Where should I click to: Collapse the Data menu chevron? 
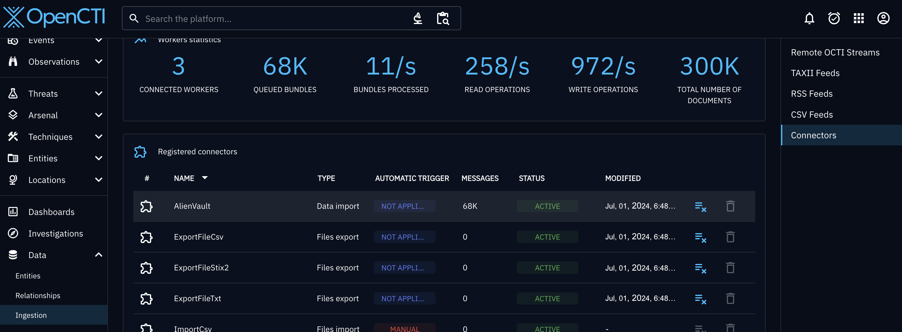99,255
